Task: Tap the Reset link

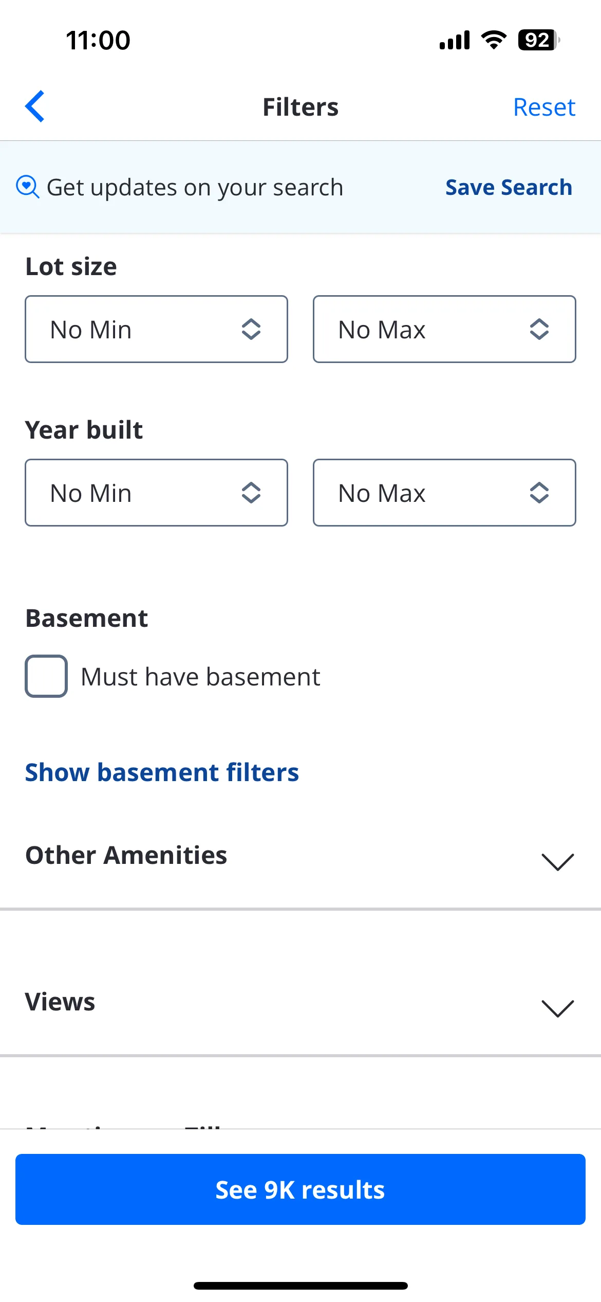Action: click(544, 107)
